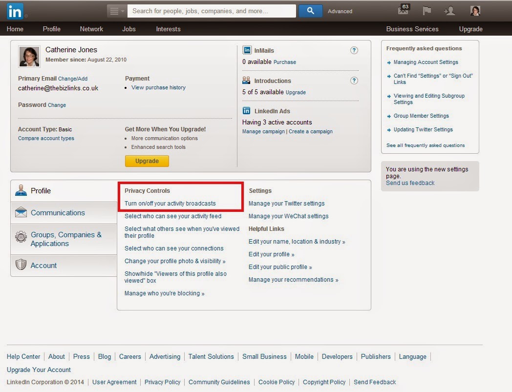512x392 pixels.
Task: Click the flag notifications icon
Action: [427, 11]
